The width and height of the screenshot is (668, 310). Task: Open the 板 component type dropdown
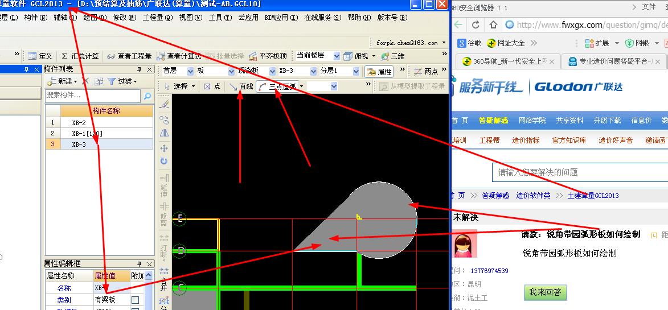point(232,71)
